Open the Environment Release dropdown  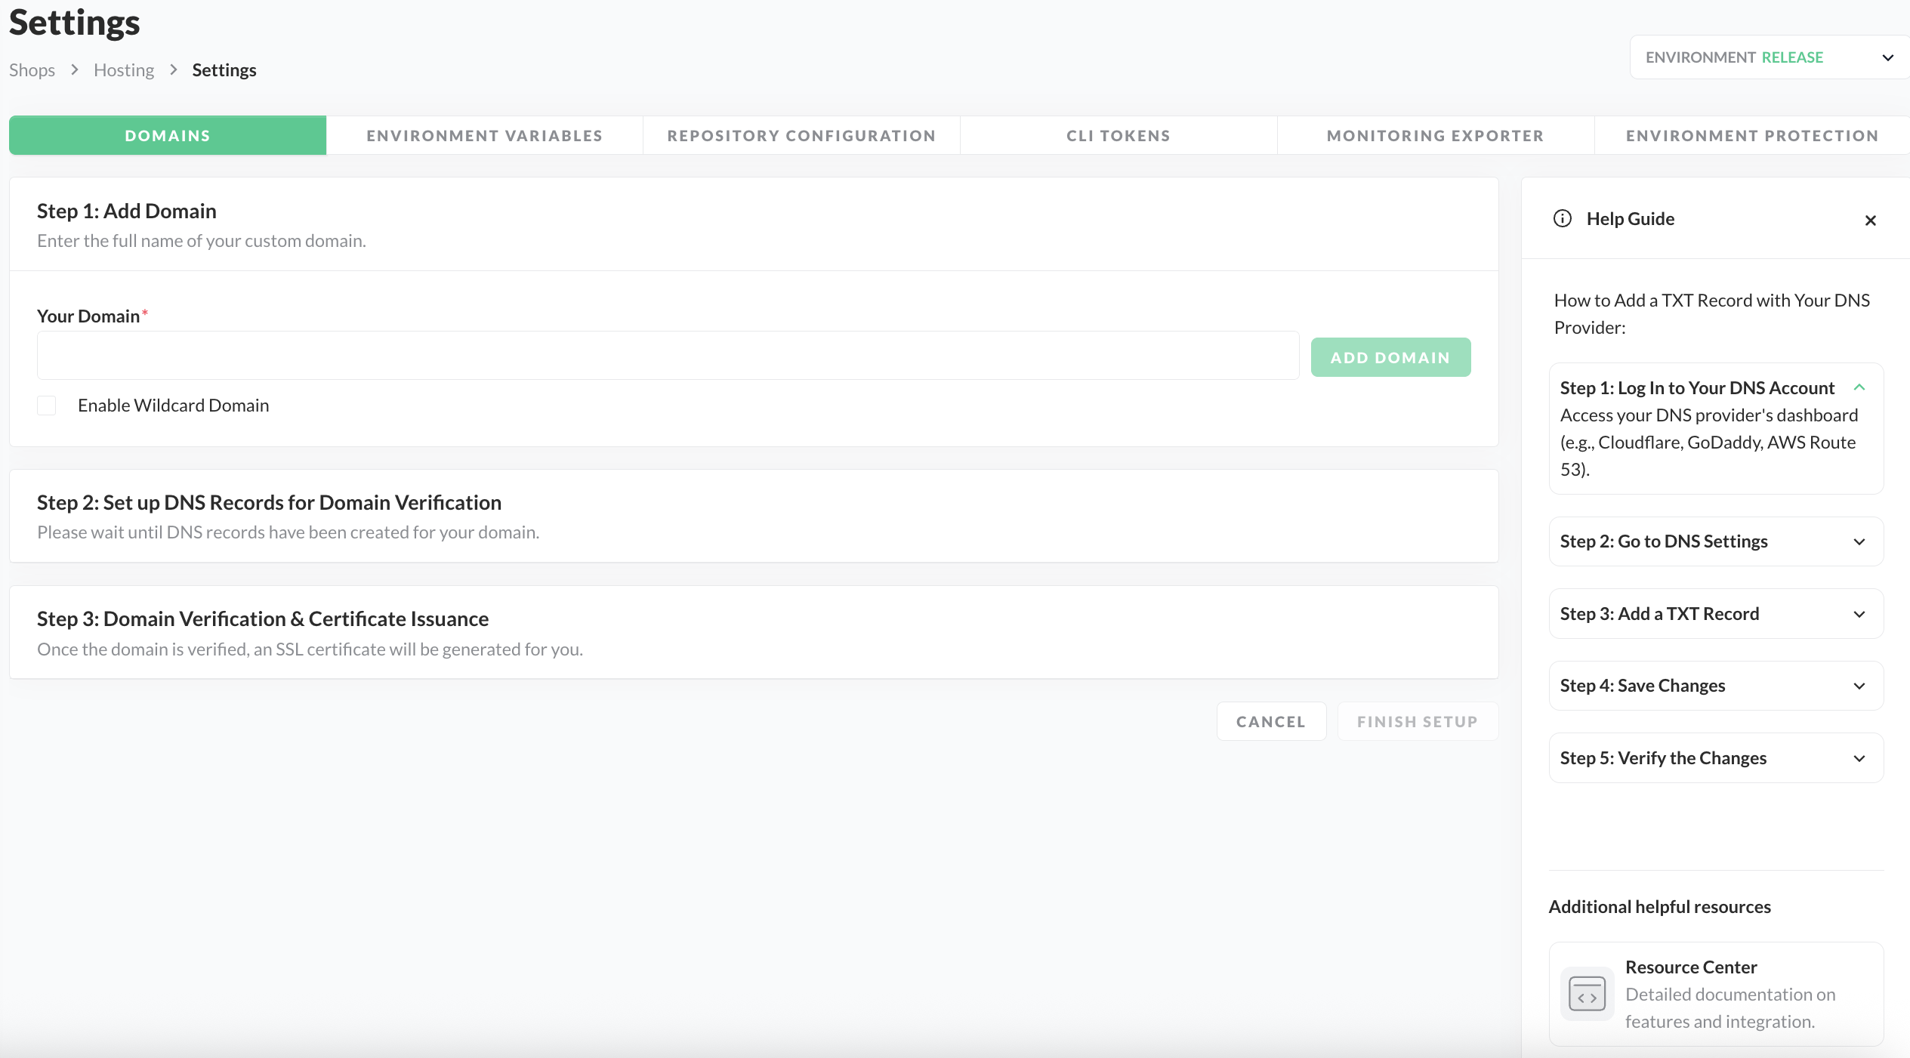coord(1769,57)
